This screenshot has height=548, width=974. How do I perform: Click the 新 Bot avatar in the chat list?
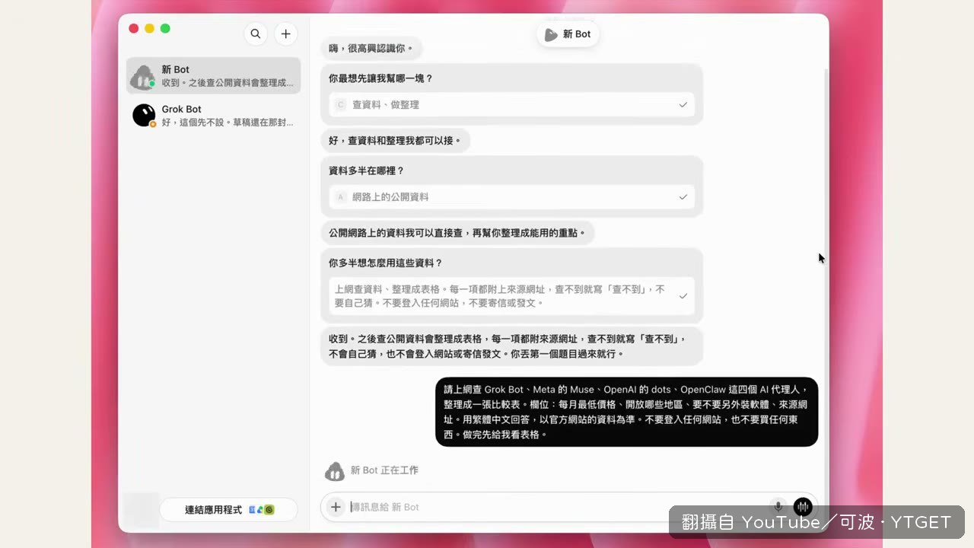tap(143, 76)
